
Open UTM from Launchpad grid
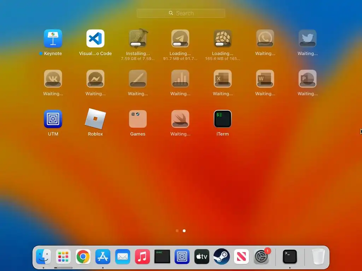[x=53, y=119]
